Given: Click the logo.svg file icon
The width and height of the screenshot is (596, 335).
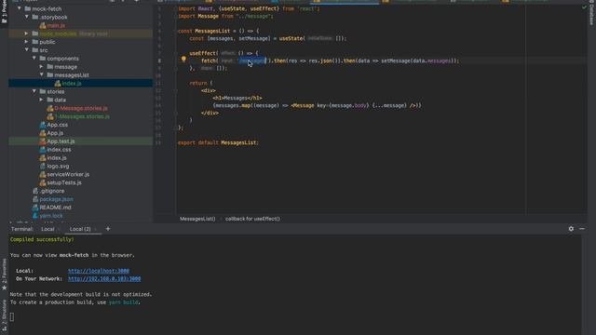Looking at the screenshot, I should pyautogui.click(x=43, y=167).
